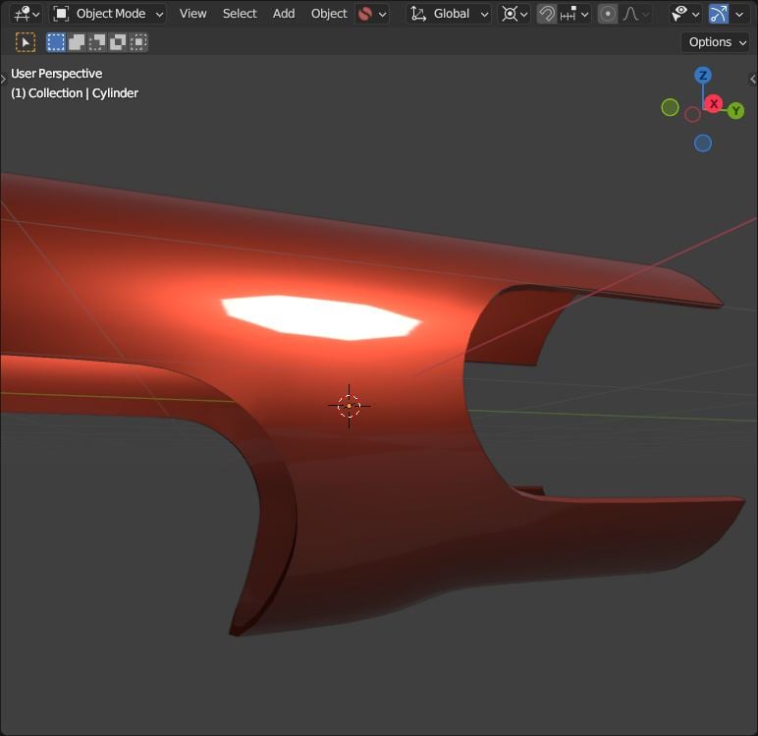Set selection mode to extend
This screenshot has width=758, height=736.
(x=77, y=42)
